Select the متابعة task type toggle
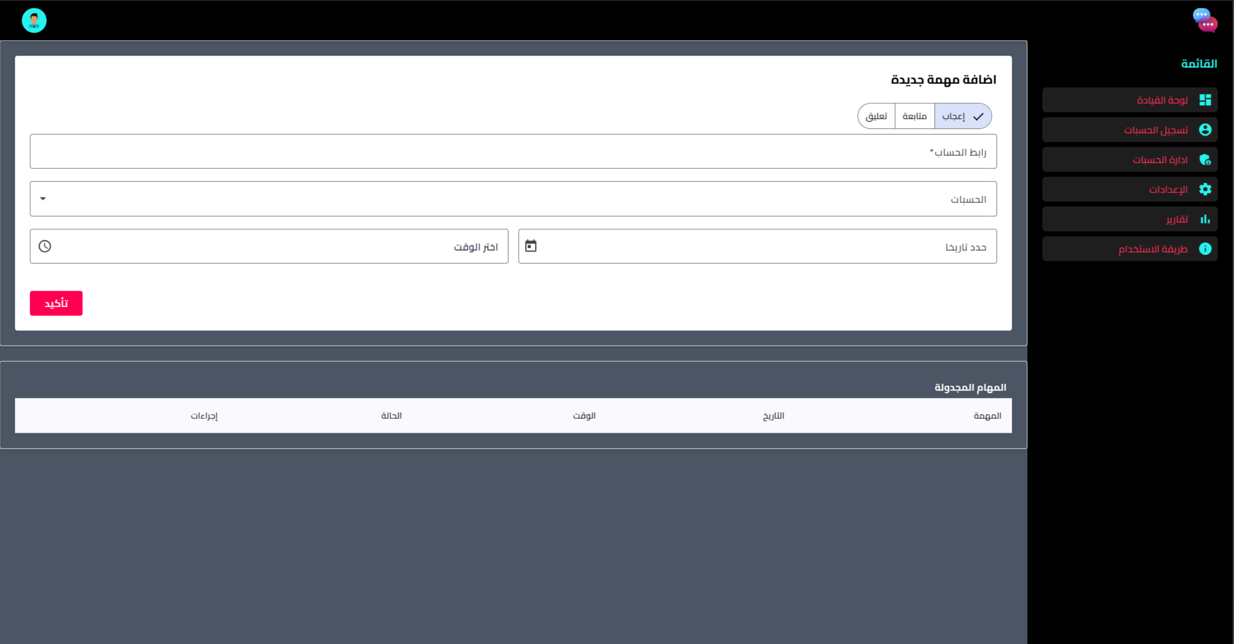The height and width of the screenshot is (644, 1234). click(915, 116)
